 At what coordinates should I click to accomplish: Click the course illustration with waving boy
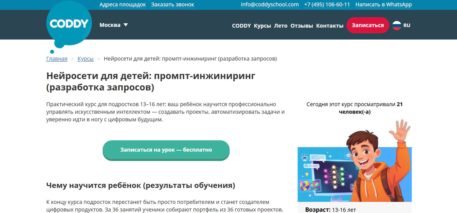[x=355, y=161]
